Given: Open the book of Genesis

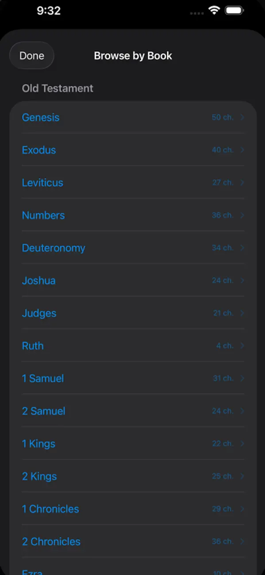Looking at the screenshot, I should click(41, 117).
